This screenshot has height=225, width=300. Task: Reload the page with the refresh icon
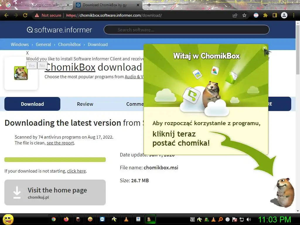click(x=25, y=15)
